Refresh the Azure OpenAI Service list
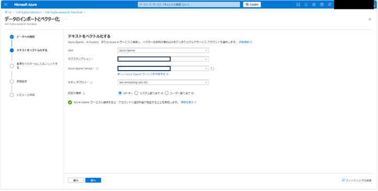378x191 pixels. point(212,69)
